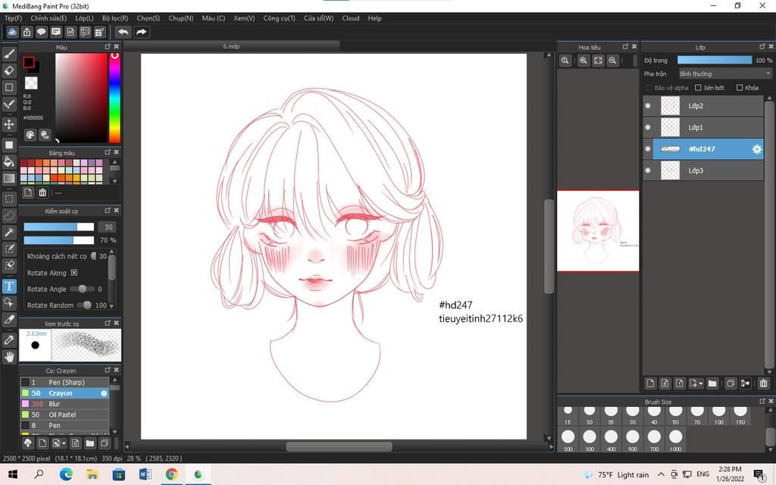
Task: Select the Text tool
Action: click(x=9, y=286)
